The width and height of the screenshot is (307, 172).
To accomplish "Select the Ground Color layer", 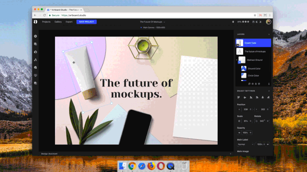I will point(256,69).
